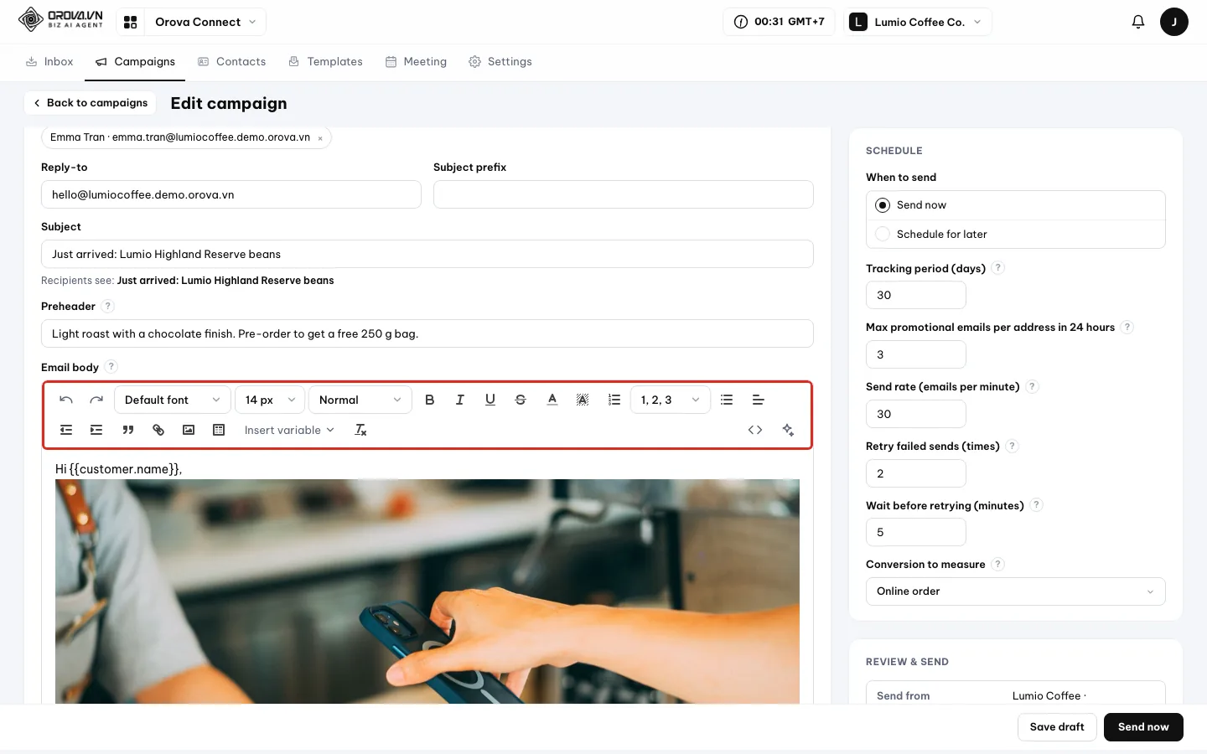Decrease the paragraph indent
This screenshot has width=1207, height=754.
(x=66, y=430)
